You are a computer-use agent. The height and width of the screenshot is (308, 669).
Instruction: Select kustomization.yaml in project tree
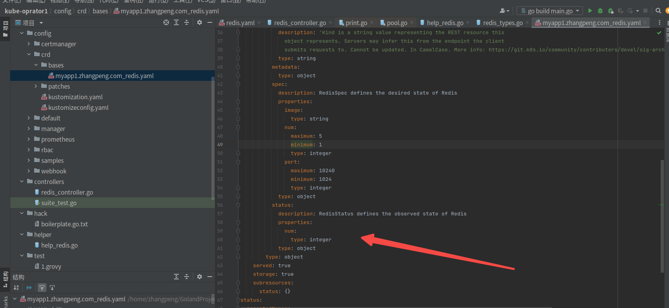(x=75, y=97)
